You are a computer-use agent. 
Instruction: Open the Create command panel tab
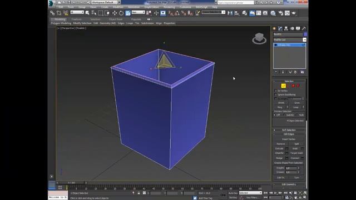tap(274, 28)
